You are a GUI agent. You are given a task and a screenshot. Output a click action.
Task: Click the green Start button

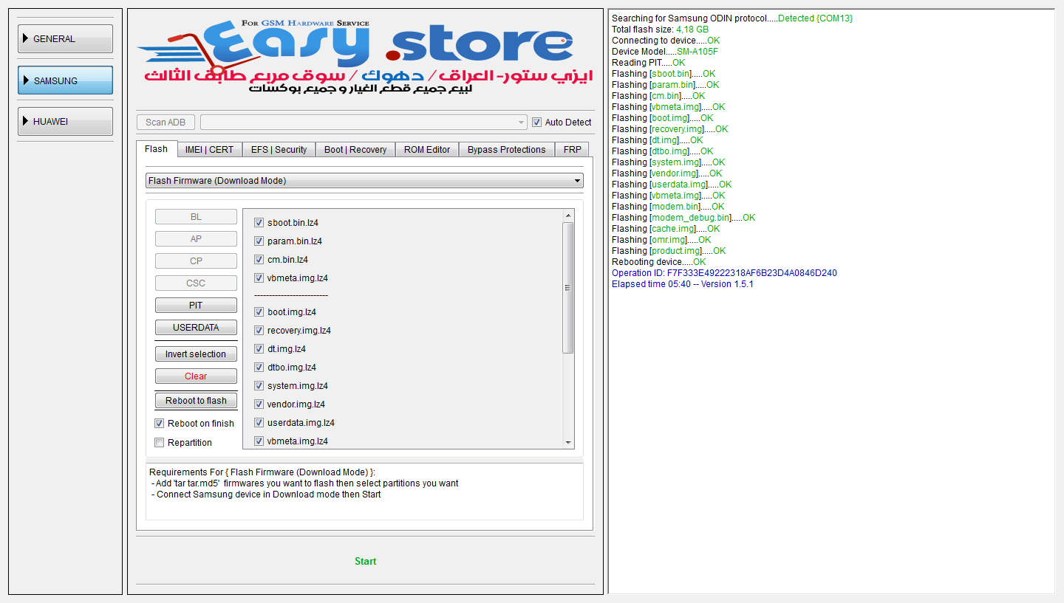point(365,562)
